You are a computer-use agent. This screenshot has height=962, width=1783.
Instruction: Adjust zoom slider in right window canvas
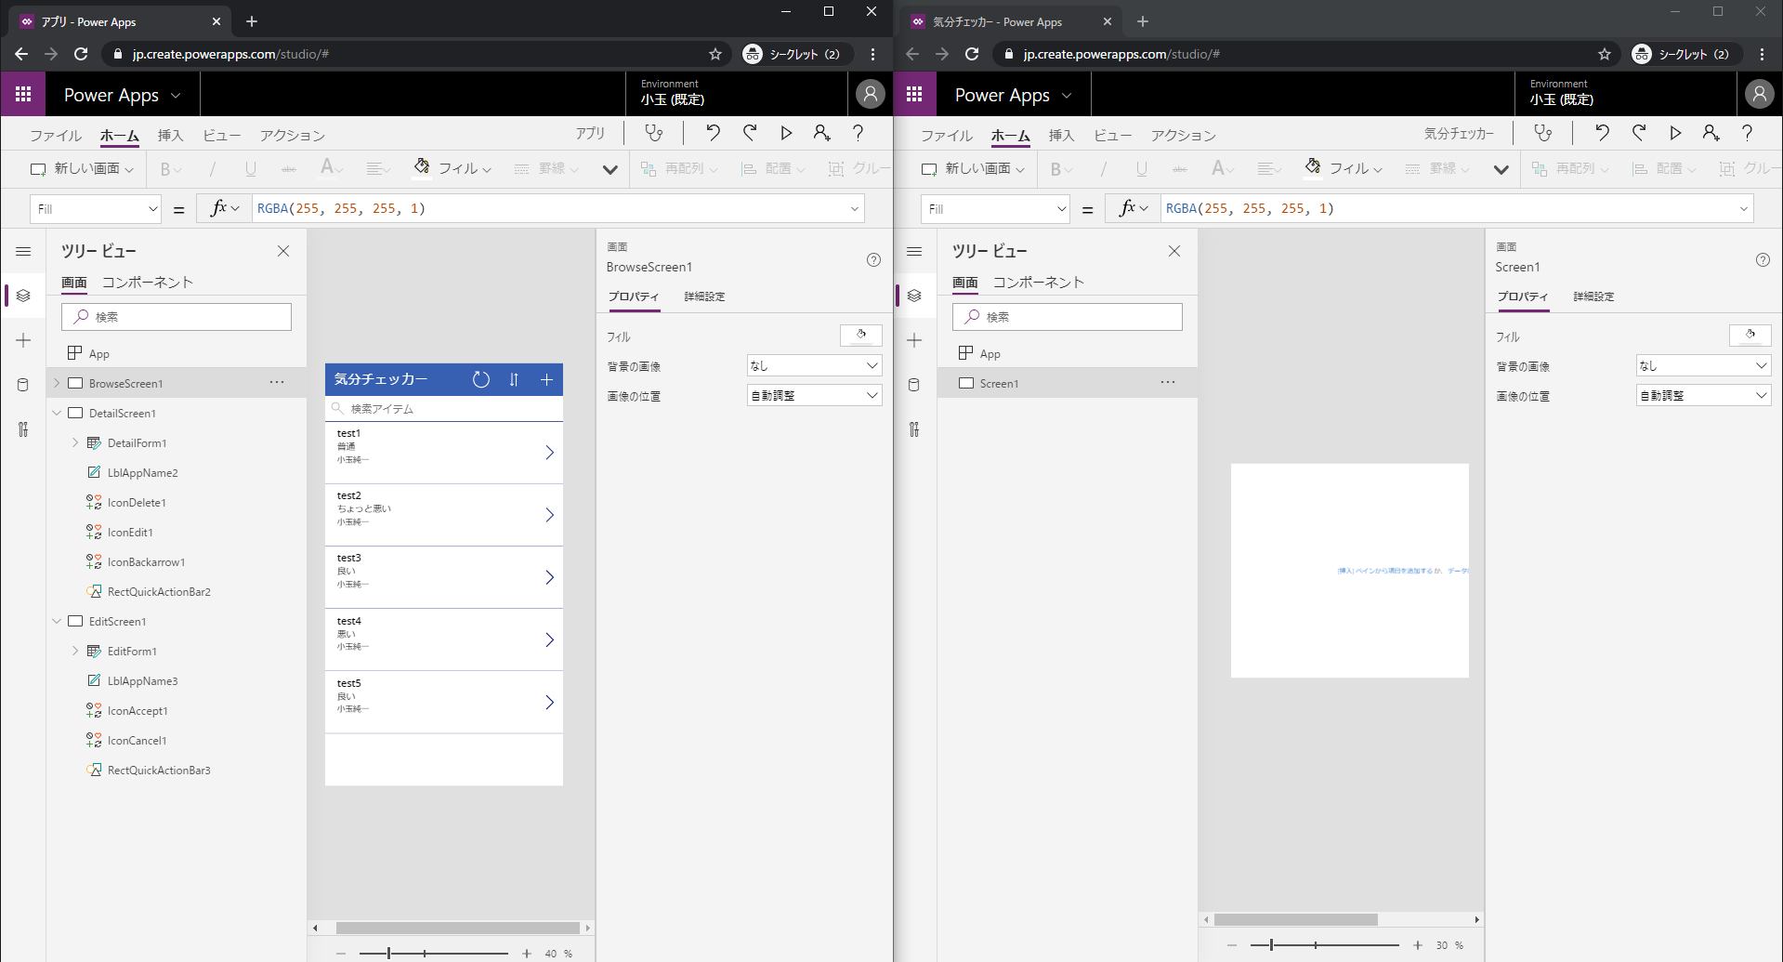coord(1325,945)
